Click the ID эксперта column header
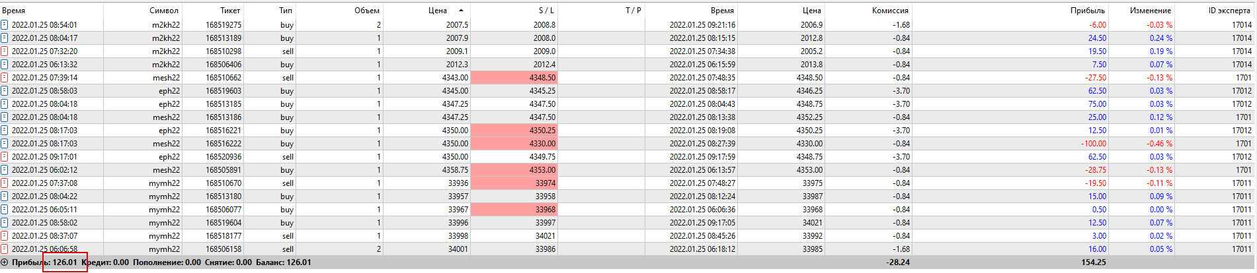This screenshot has height=273, width=1257. 1229,11
